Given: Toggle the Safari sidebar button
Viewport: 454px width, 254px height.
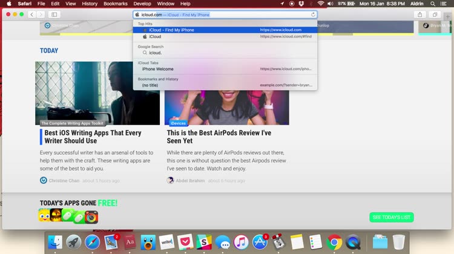Looking at the screenshot, I should [x=54, y=15].
